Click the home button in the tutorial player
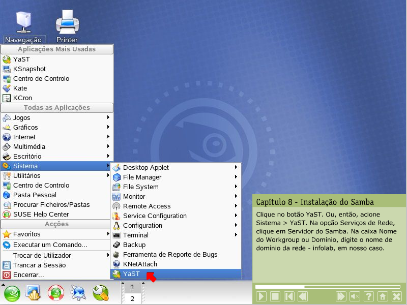The height and width of the screenshot is (305, 407). (383, 296)
